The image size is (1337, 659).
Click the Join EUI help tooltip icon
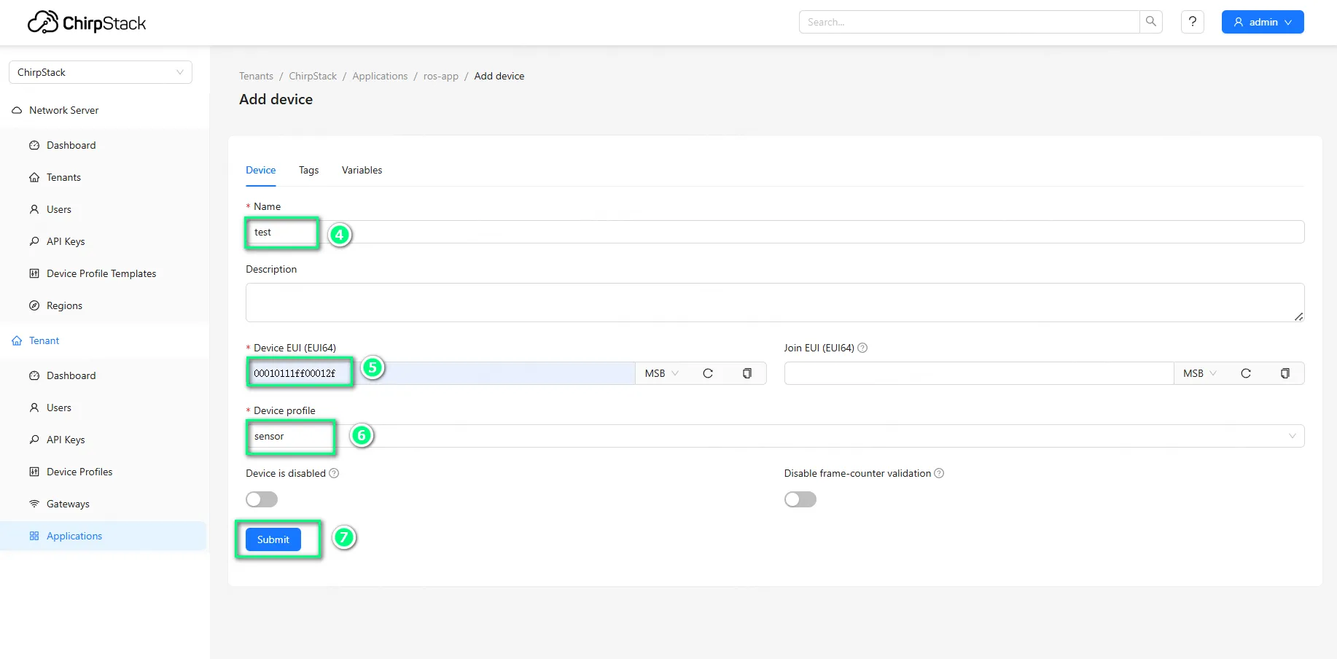tap(862, 348)
